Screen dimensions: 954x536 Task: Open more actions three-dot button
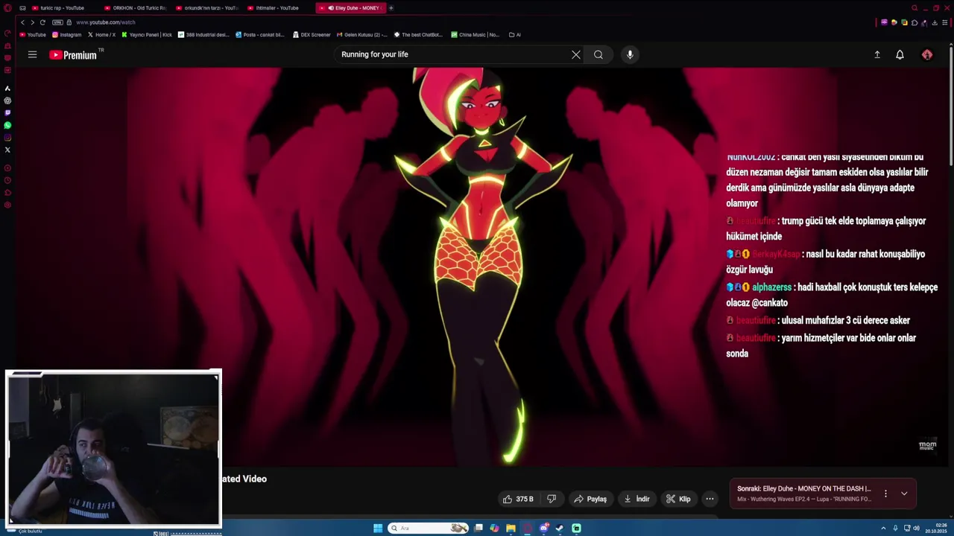point(710,499)
